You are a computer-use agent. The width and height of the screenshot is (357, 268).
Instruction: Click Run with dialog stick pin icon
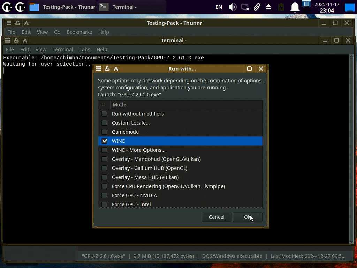107,69
